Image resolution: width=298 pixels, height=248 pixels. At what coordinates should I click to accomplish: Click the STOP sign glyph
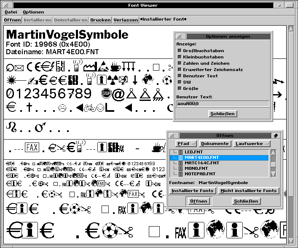[x=106, y=93]
